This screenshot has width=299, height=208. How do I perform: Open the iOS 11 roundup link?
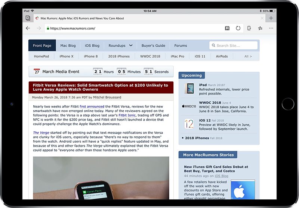click(200, 56)
